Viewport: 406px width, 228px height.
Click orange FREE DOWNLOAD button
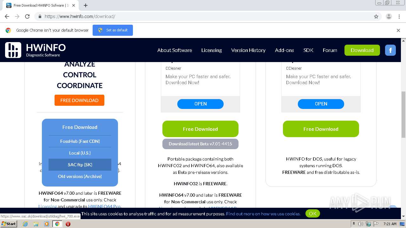pos(79,100)
